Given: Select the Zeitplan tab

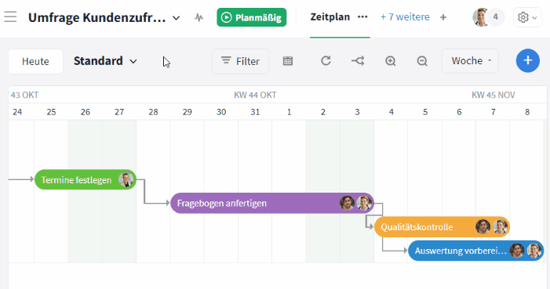Looking at the screenshot, I should [330, 16].
